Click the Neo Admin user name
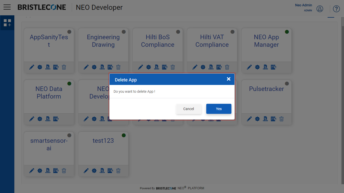344x193 pixels. point(303,5)
